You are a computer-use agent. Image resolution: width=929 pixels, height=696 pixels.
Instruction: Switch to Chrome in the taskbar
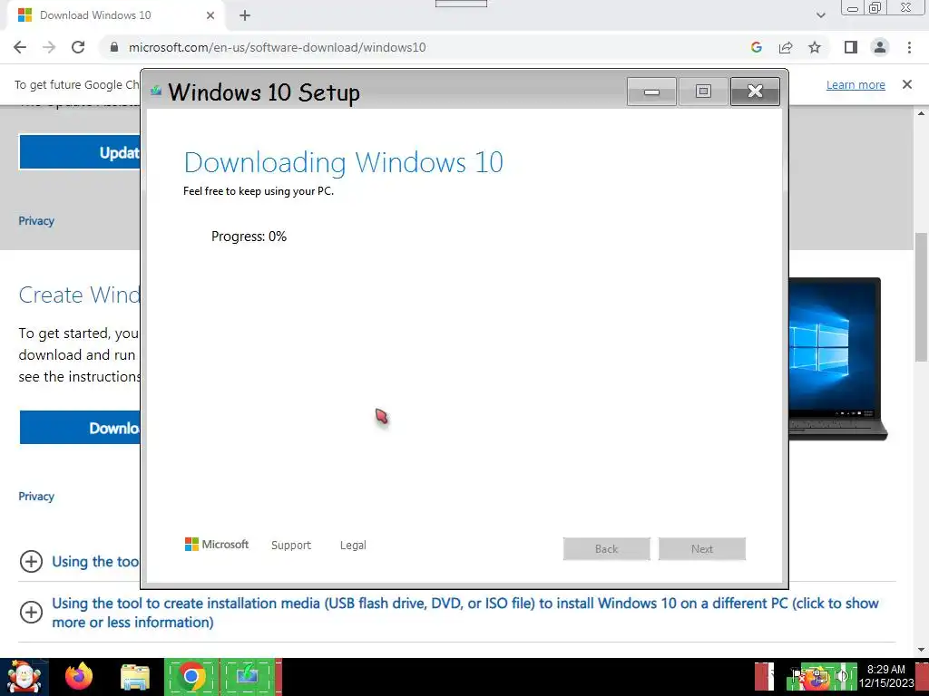point(191,676)
